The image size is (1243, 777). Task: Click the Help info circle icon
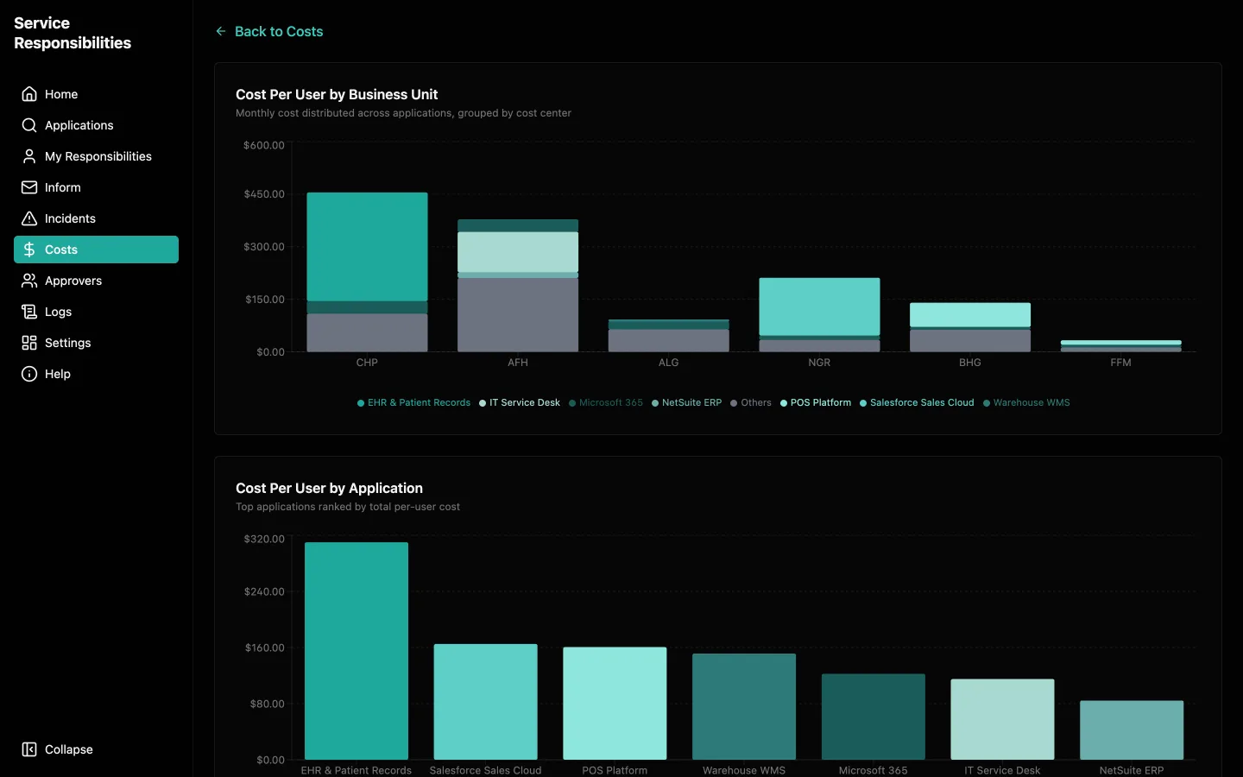(x=29, y=374)
